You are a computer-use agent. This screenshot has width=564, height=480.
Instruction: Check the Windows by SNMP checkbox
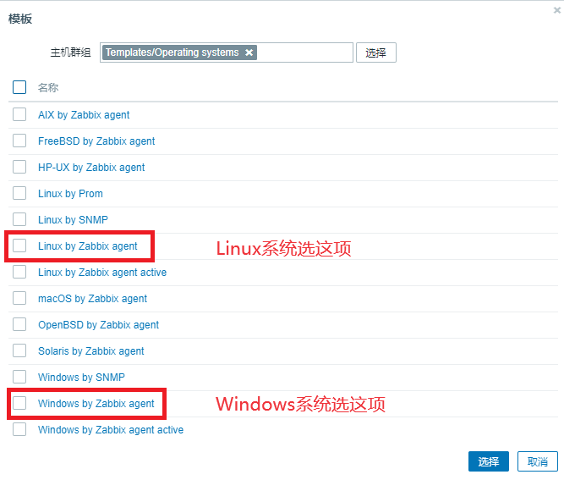pos(19,377)
